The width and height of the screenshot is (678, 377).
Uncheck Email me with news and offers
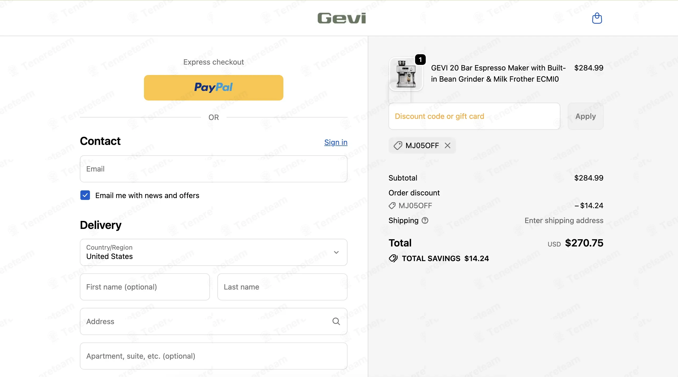[85, 195]
